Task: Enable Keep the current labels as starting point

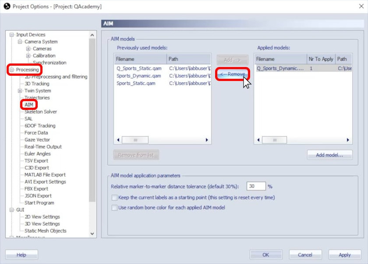Action: pyautogui.click(x=115, y=197)
